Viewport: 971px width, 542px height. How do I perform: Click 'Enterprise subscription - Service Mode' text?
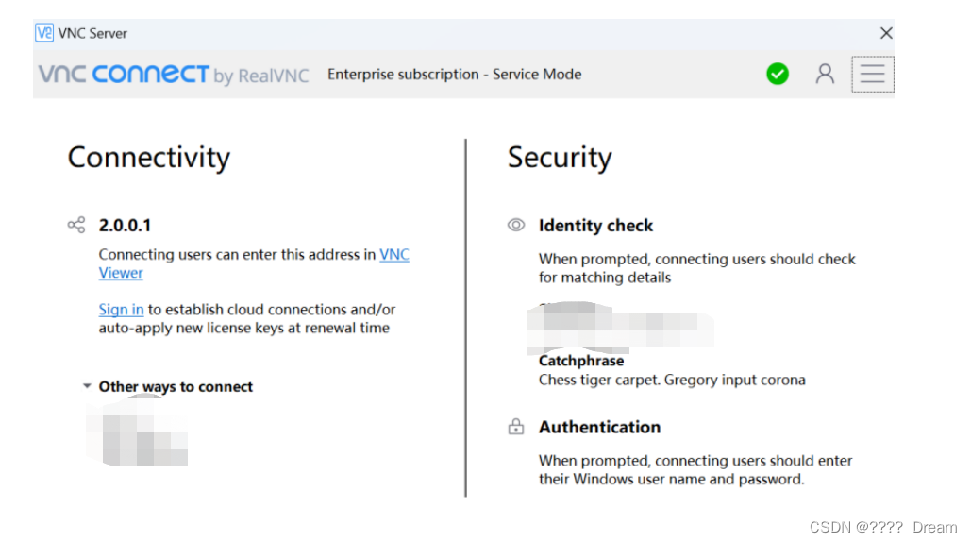[x=455, y=75]
